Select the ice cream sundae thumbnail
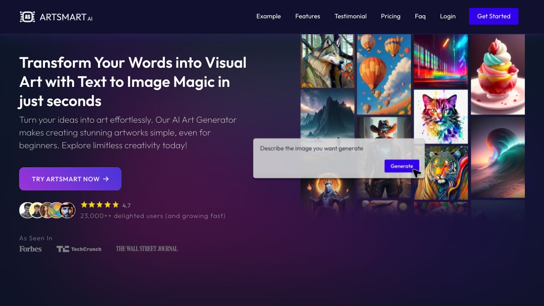 (x=498, y=75)
